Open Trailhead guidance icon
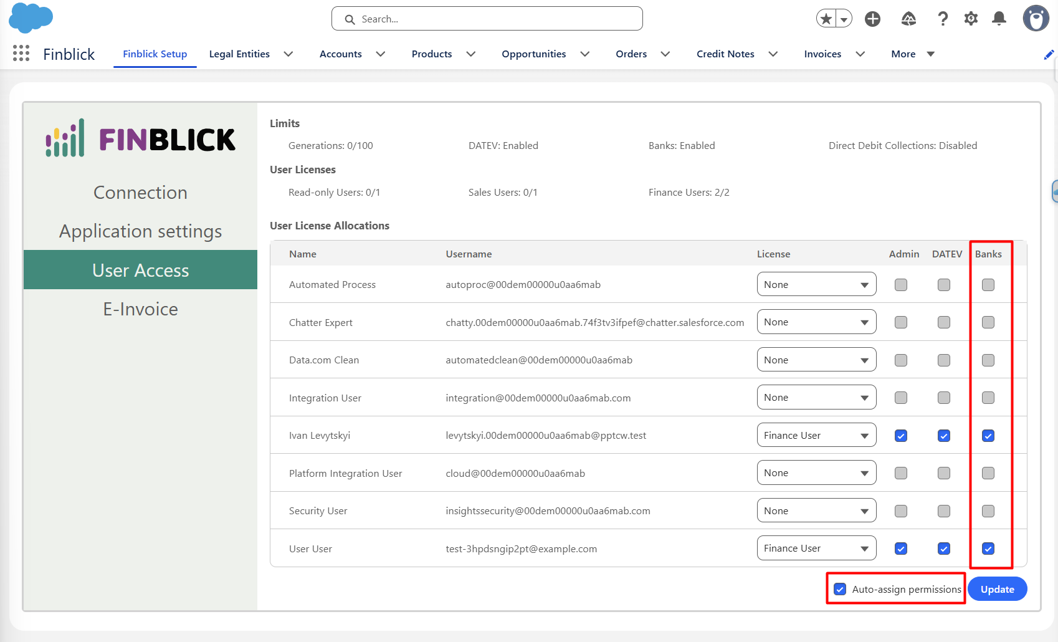Screen dimensions: 1058x642 [908, 19]
